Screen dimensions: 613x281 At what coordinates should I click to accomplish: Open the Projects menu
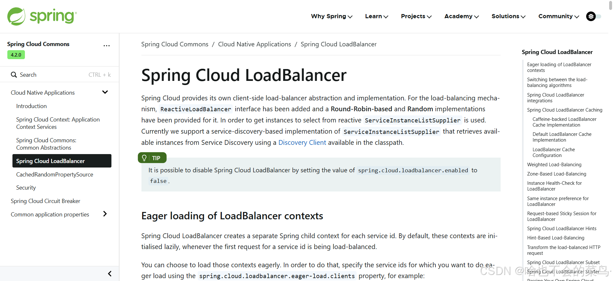coord(416,16)
